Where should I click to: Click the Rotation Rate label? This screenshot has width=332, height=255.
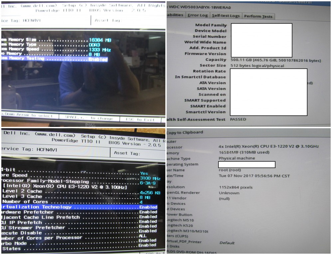point(209,71)
